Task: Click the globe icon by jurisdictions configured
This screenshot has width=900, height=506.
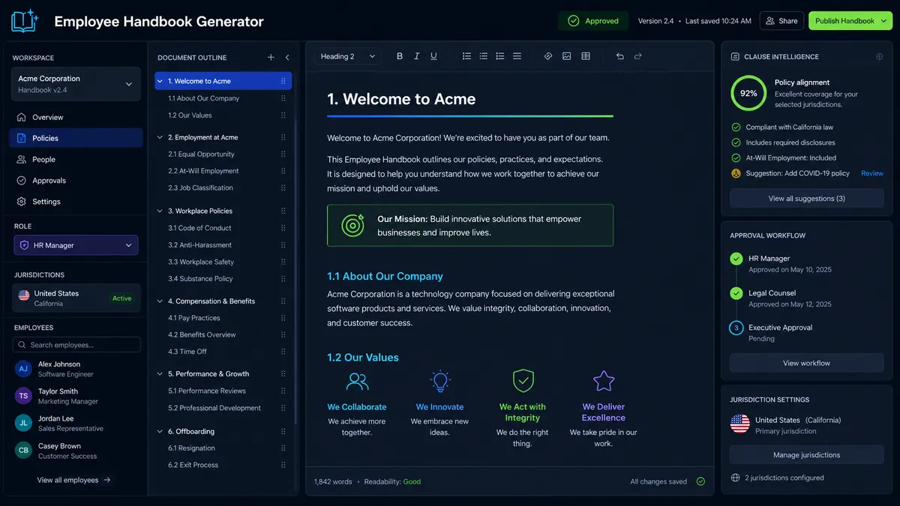Action: 735,478
